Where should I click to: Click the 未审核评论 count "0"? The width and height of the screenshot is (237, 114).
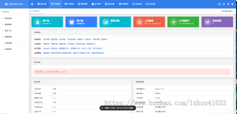point(53,102)
